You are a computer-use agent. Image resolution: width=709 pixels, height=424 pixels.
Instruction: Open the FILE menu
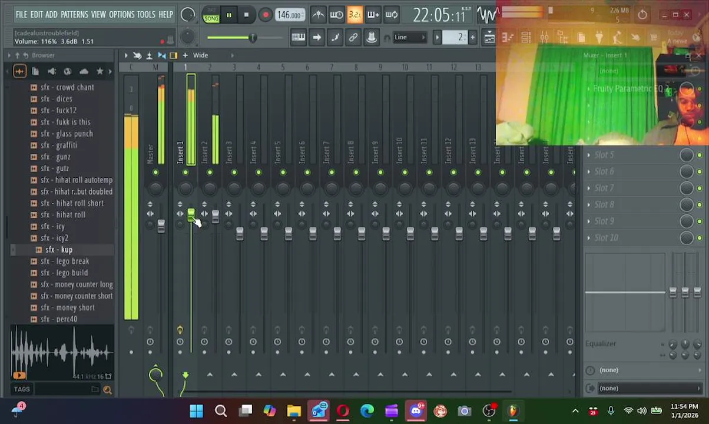[x=21, y=14]
